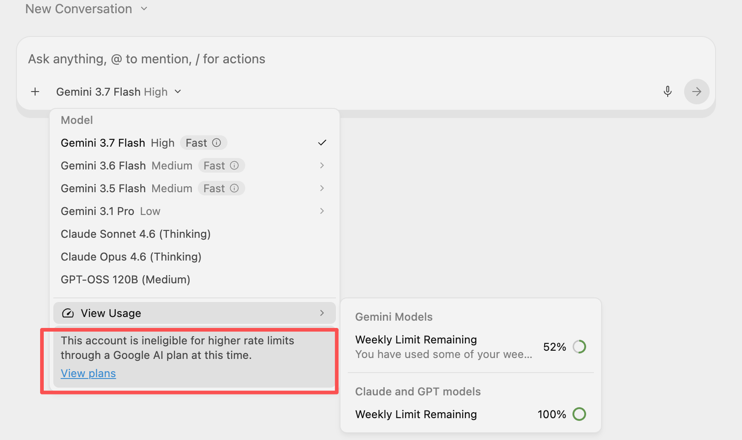The image size is (742, 440).
Task: Click the send arrow button
Action: point(696,92)
